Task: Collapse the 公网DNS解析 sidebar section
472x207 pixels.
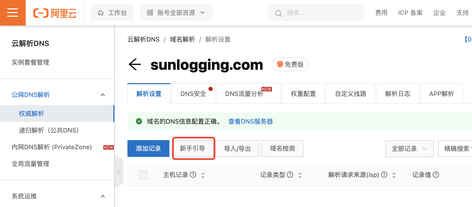Action: pos(103,95)
